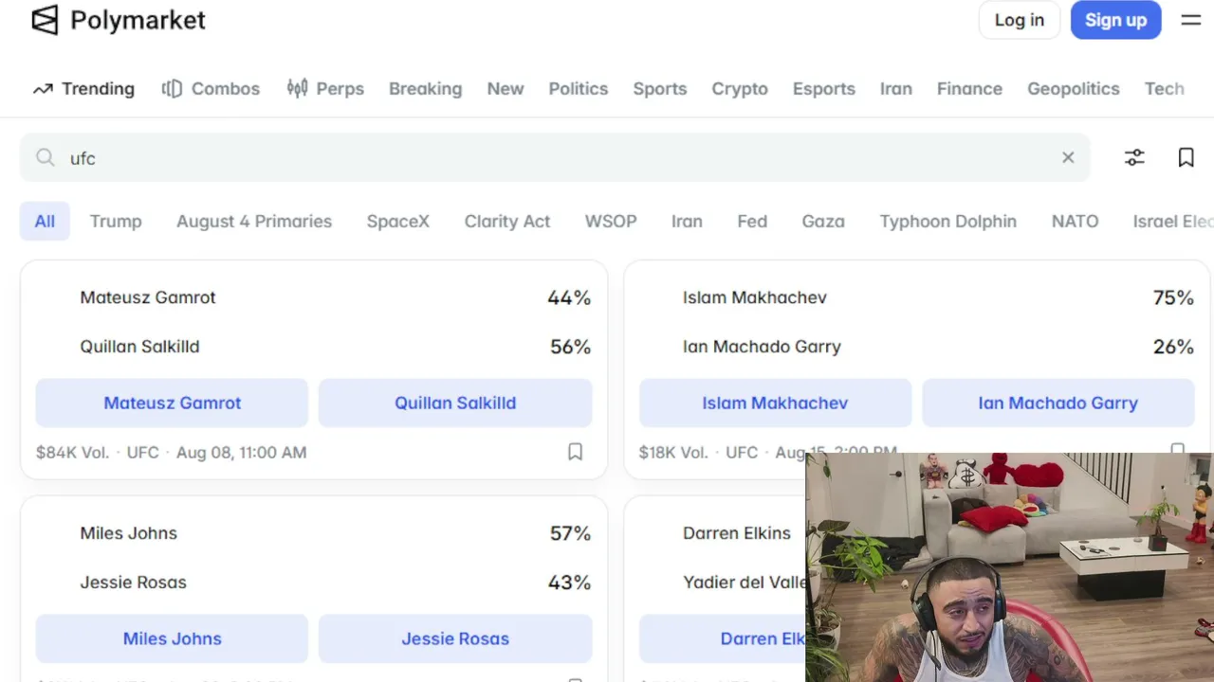Select the Typhoon Dolphin filter chip
Screen dimensions: 1214x682
coord(948,222)
